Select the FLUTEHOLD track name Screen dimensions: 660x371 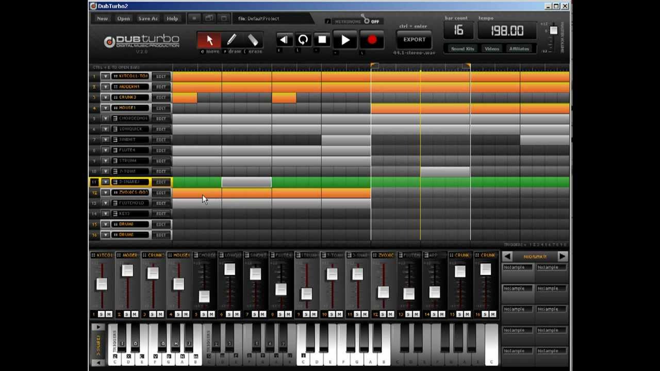(130, 203)
